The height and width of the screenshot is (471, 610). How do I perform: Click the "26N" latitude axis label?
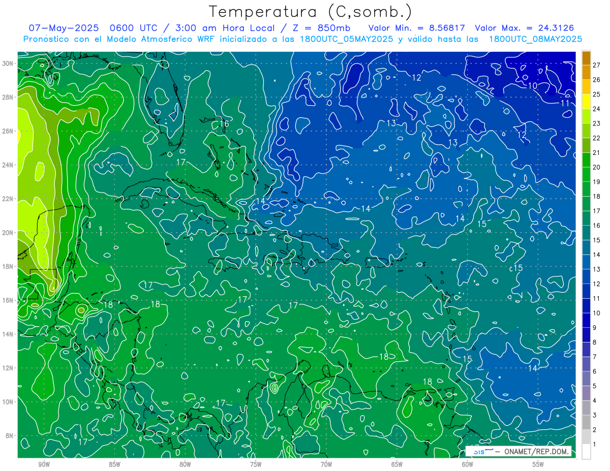click(8, 131)
